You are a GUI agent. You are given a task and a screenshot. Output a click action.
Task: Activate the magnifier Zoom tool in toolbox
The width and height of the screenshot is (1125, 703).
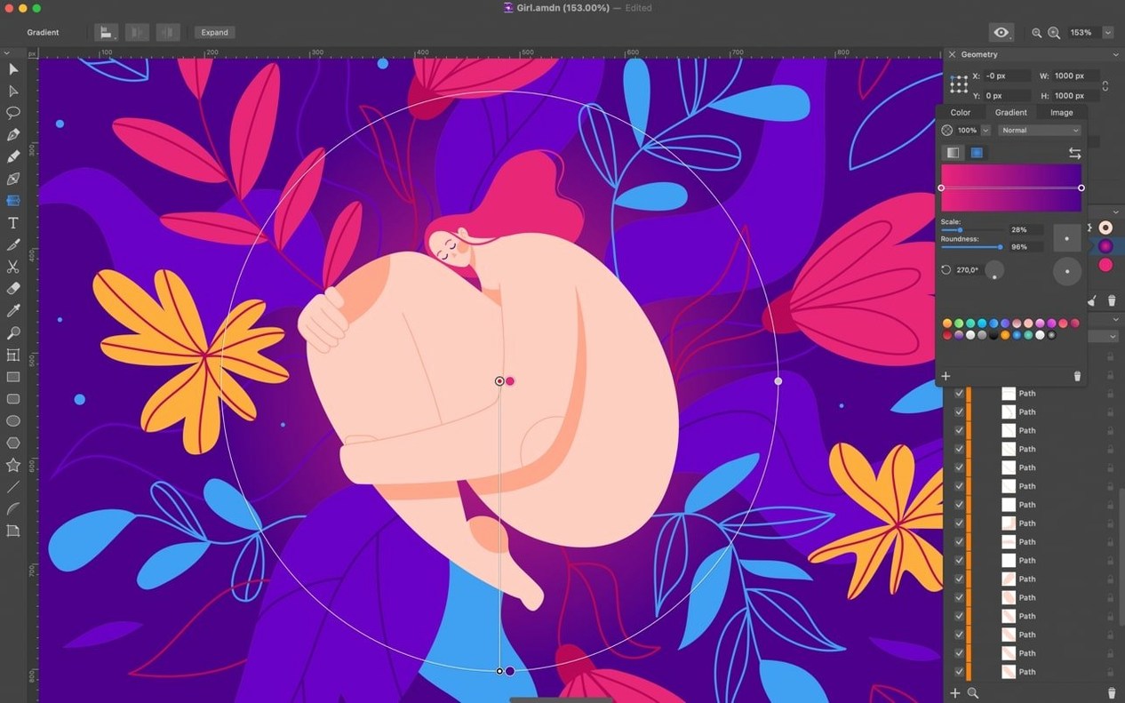pyautogui.click(x=13, y=332)
